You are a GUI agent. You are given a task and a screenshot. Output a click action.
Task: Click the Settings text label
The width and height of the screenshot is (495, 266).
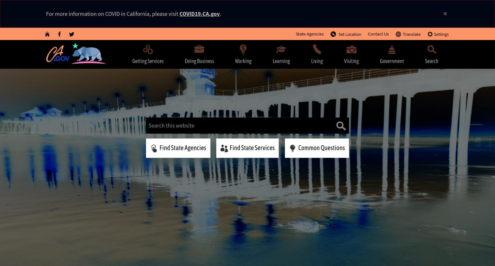pyautogui.click(x=441, y=34)
